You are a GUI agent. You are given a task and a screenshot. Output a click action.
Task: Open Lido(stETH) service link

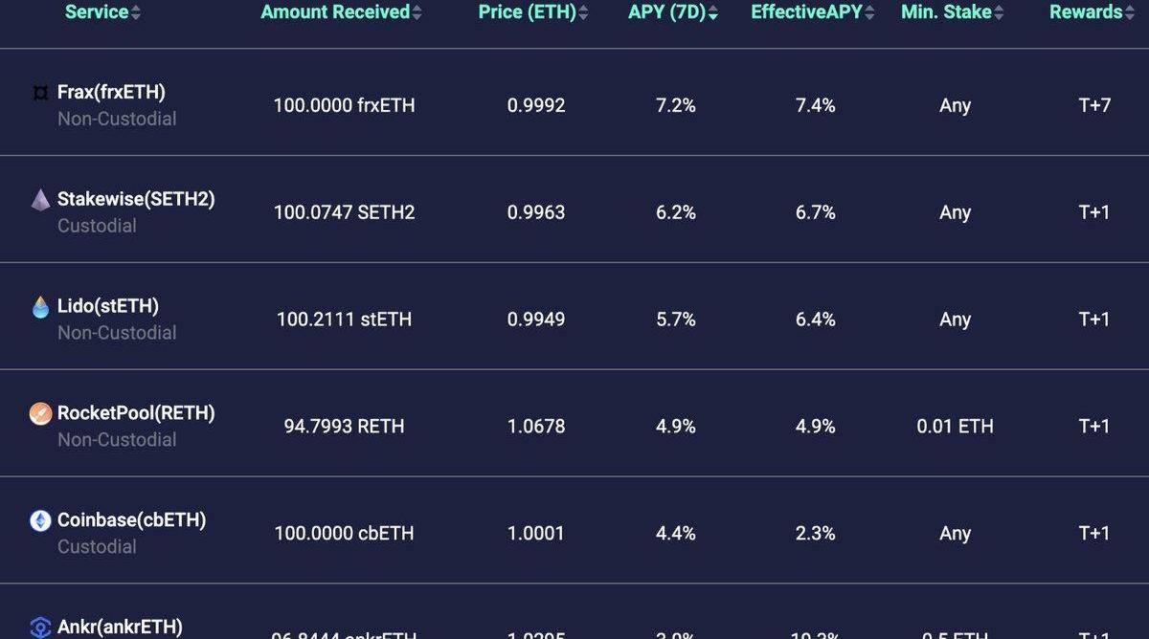108,307
